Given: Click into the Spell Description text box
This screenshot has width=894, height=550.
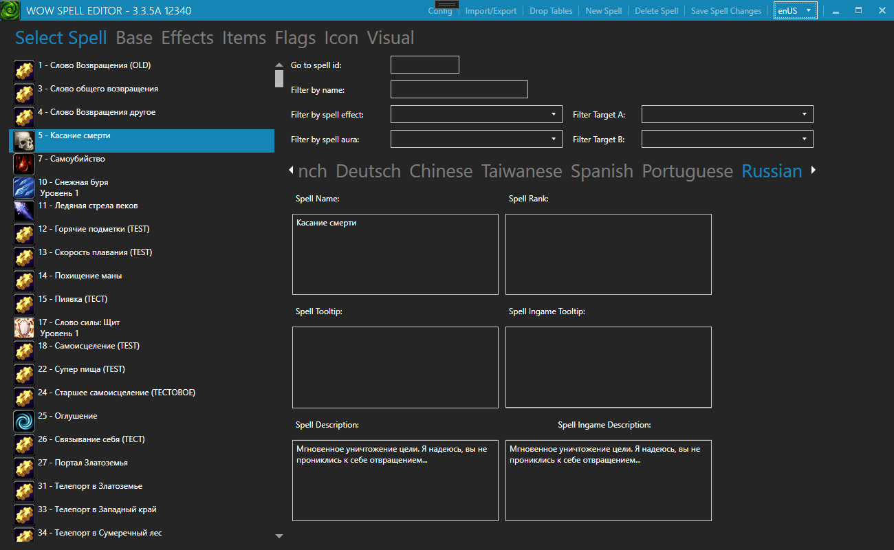Looking at the screenshot, I should point(395,480).
